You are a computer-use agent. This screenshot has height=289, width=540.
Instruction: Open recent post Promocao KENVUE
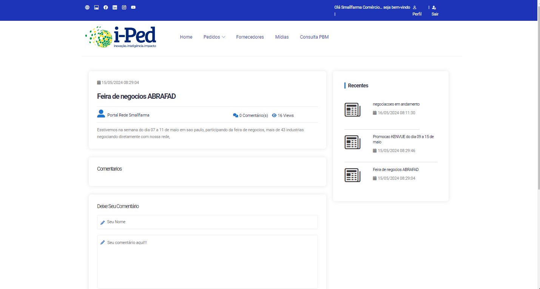pos(403,139)
